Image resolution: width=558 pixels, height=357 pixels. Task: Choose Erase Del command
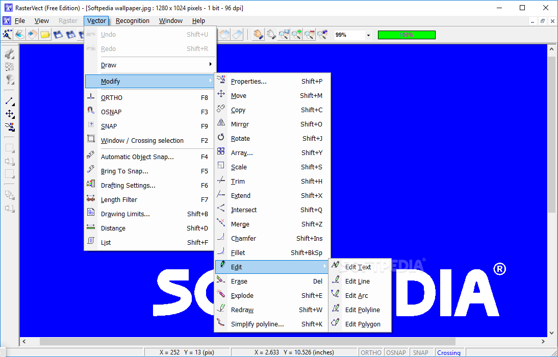pos(271,281)
